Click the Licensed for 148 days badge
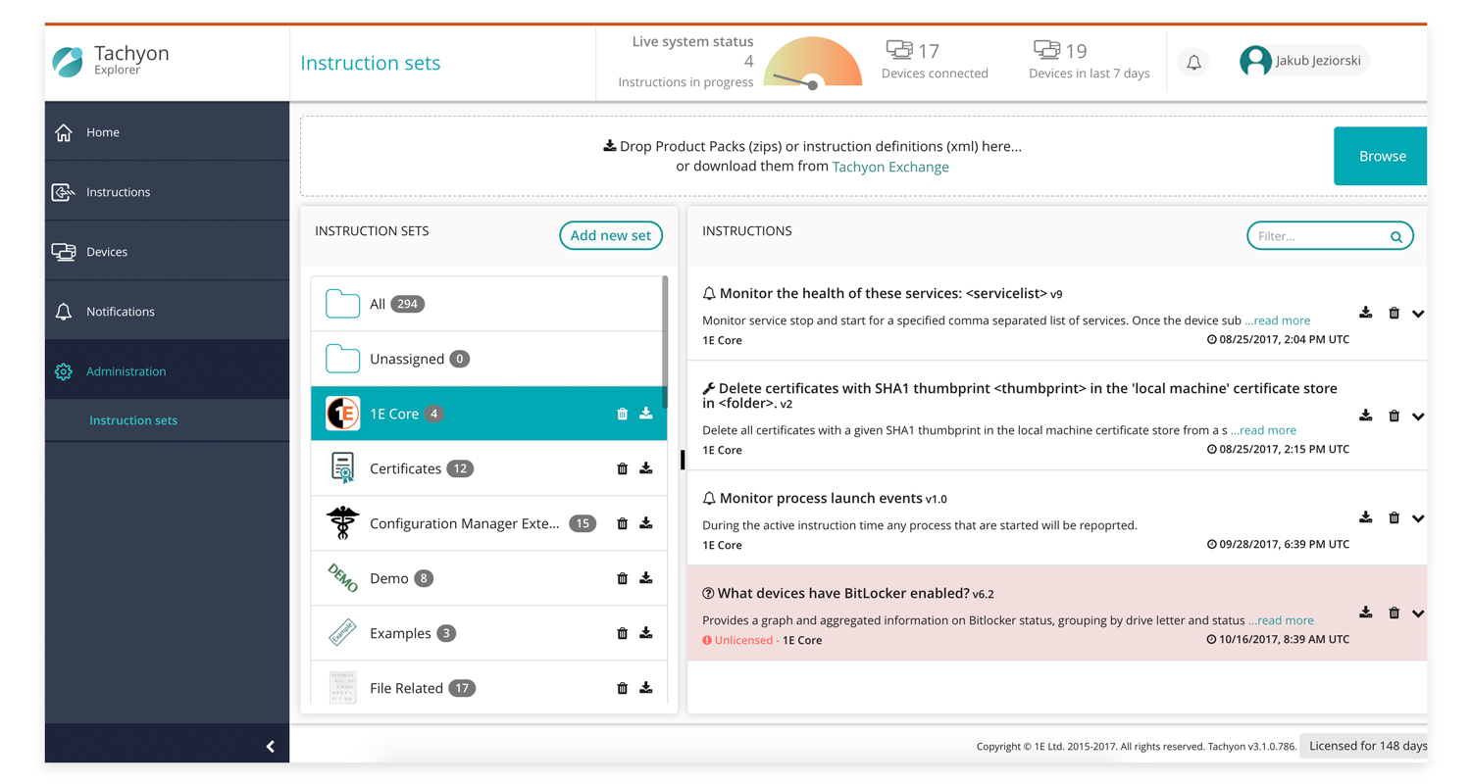The image size is (1471, 784). tap(1365, 746)
